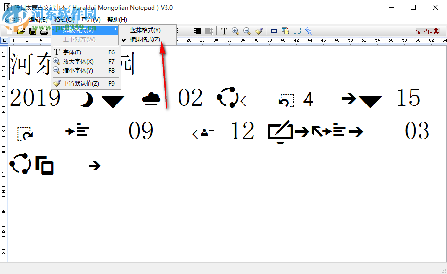The height and width of the screenshot is (274, 447).
Task: Select 放大字体(X) in format menu
Action: [x=78, y=61]
